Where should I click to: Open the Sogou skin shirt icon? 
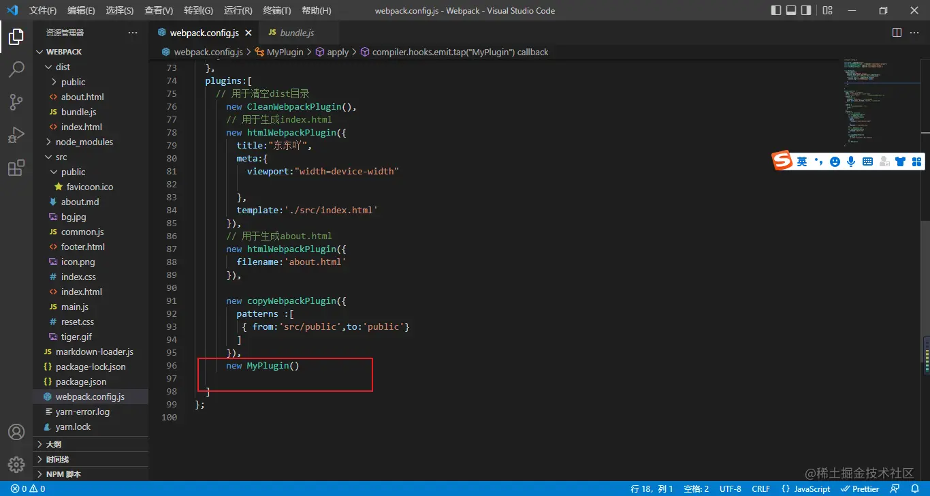pyautogui.click(x=900, y=161)
